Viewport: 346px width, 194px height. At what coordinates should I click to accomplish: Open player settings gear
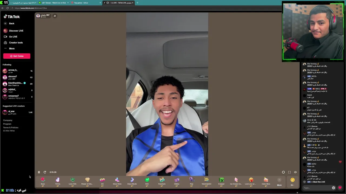[x=283, y=172]
